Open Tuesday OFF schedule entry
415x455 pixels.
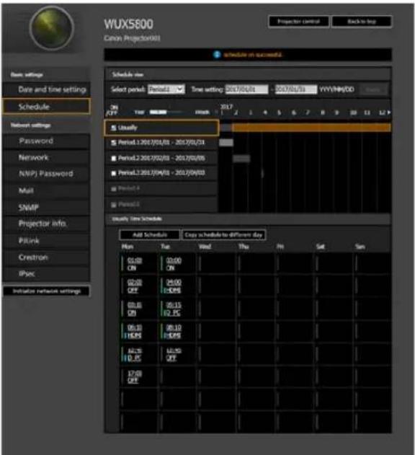[174, 354]
